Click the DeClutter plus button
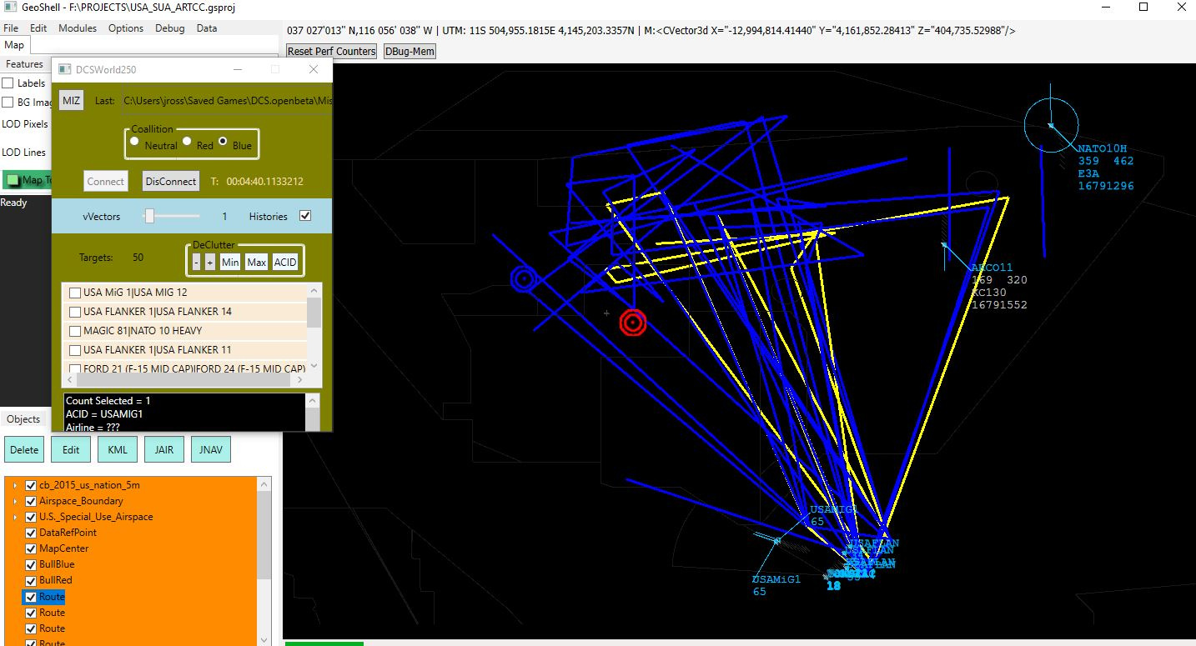 (x=209, y=262)
